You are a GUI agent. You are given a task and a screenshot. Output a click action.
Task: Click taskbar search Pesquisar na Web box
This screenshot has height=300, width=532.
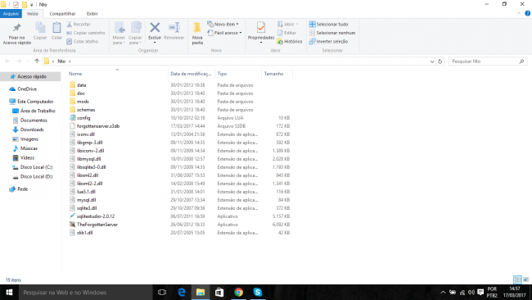point(85,292)
